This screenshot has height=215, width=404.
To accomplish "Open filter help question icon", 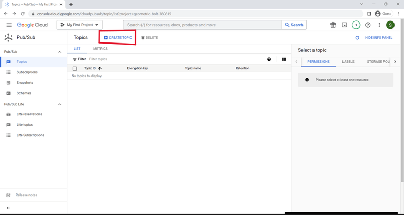I will coord(269,59).
